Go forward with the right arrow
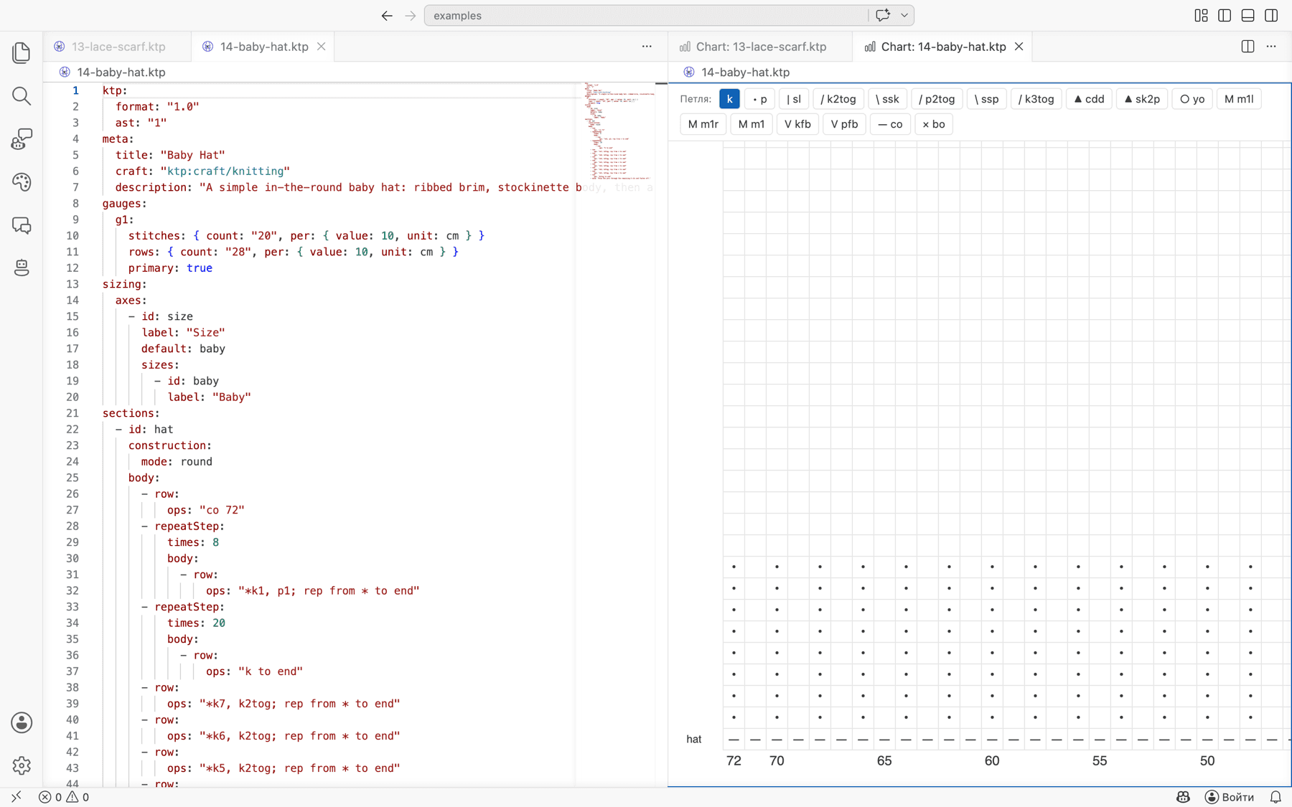 click(x=410, y=15)
